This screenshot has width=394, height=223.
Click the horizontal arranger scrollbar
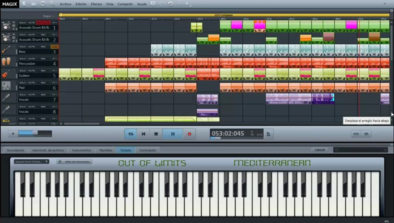tap(81, 124)
